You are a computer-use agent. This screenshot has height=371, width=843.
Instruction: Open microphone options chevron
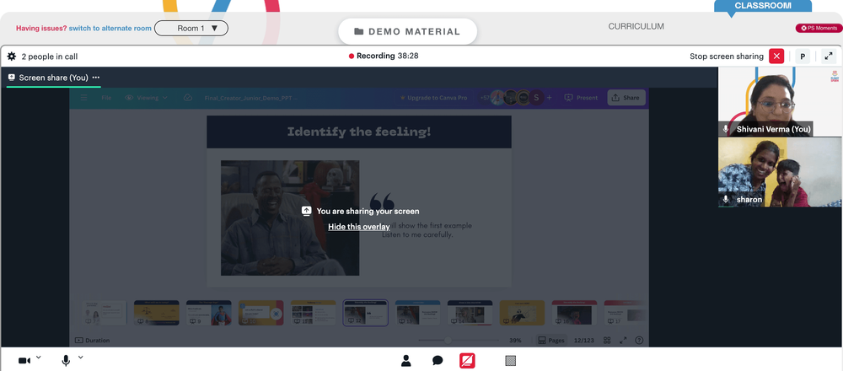point(81,357)
